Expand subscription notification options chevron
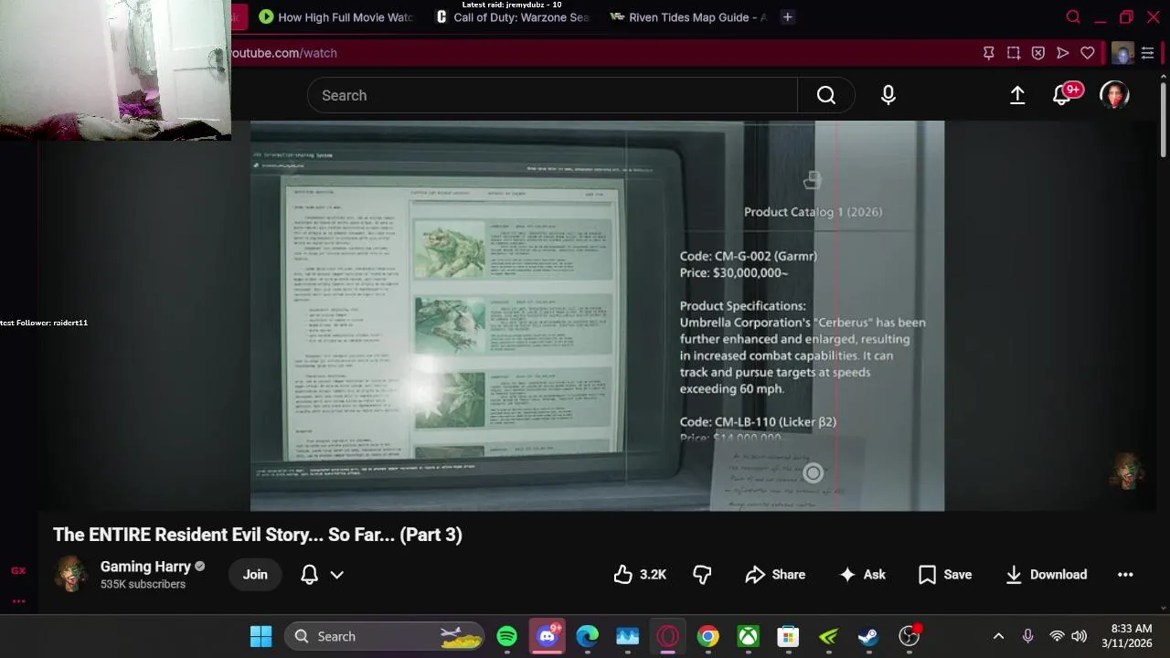This screenshot has height=658, width=1170. pos(336,574)
